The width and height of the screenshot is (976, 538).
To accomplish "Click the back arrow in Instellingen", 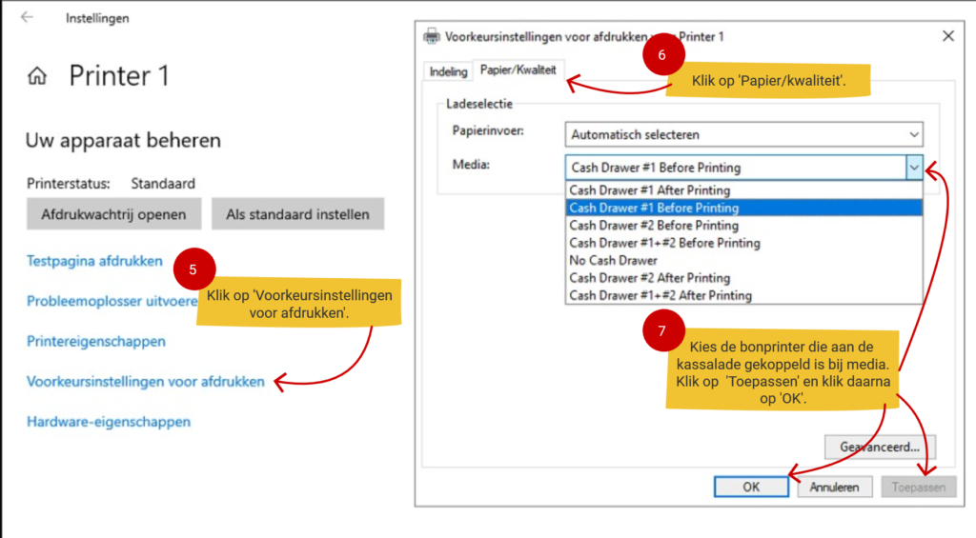I will pos(27,18).
